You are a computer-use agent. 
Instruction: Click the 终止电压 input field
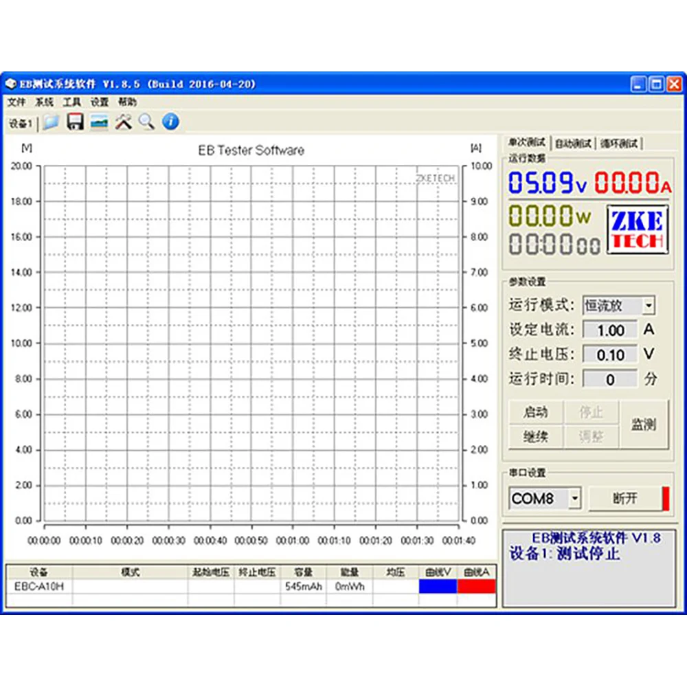[x=610, y=354]
